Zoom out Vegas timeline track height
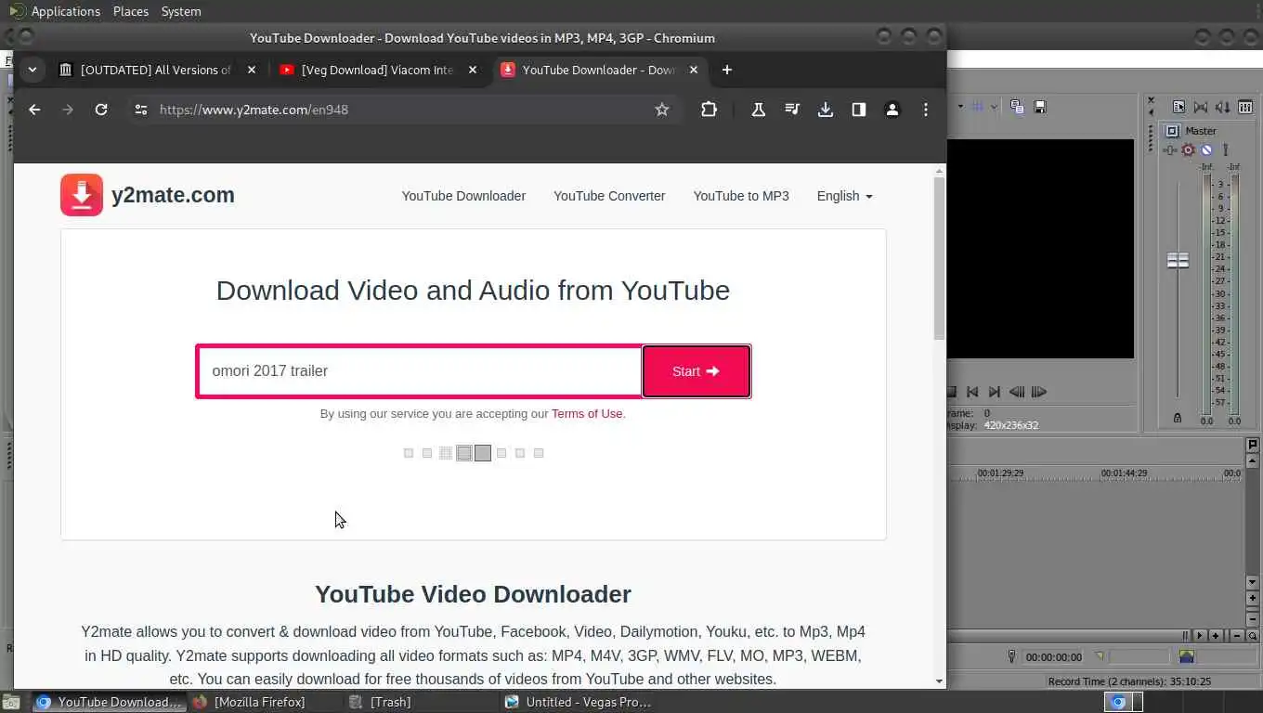The width and height of the screenshot is (1263, 713). [x=1253, y=618]
